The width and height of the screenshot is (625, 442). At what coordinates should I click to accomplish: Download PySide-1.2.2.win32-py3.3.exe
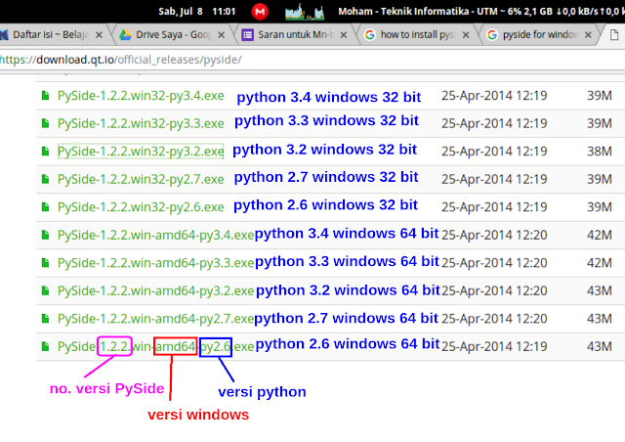pos(141,124)
